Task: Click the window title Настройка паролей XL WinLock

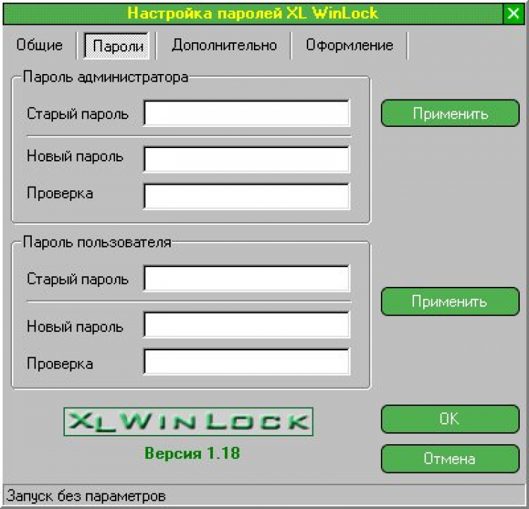Action: pyautogui.click(x=253, y=13)
